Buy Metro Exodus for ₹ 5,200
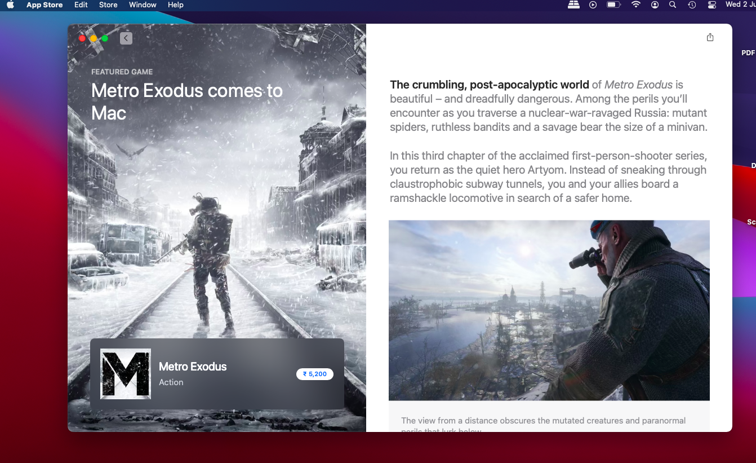This screenshot has height=463, width=756. pos(315,374)
